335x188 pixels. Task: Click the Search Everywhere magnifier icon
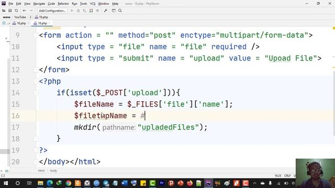pyautogui.click(x=120, y=10)
